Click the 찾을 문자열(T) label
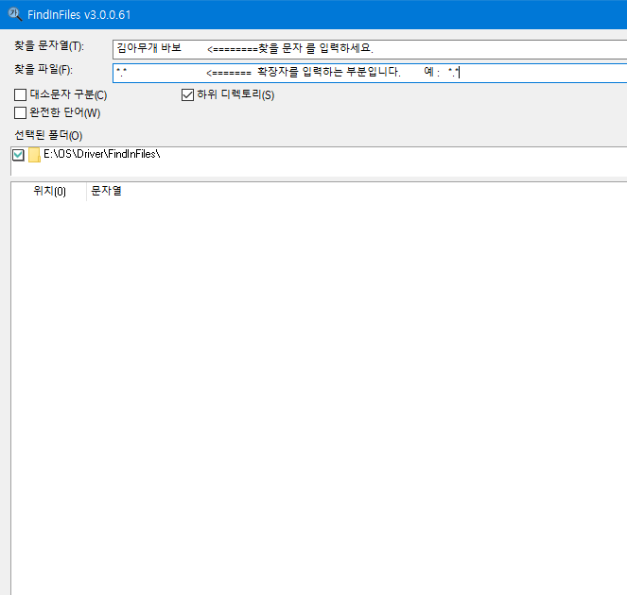The image size is (627, 595). click(x=49, y=47)
